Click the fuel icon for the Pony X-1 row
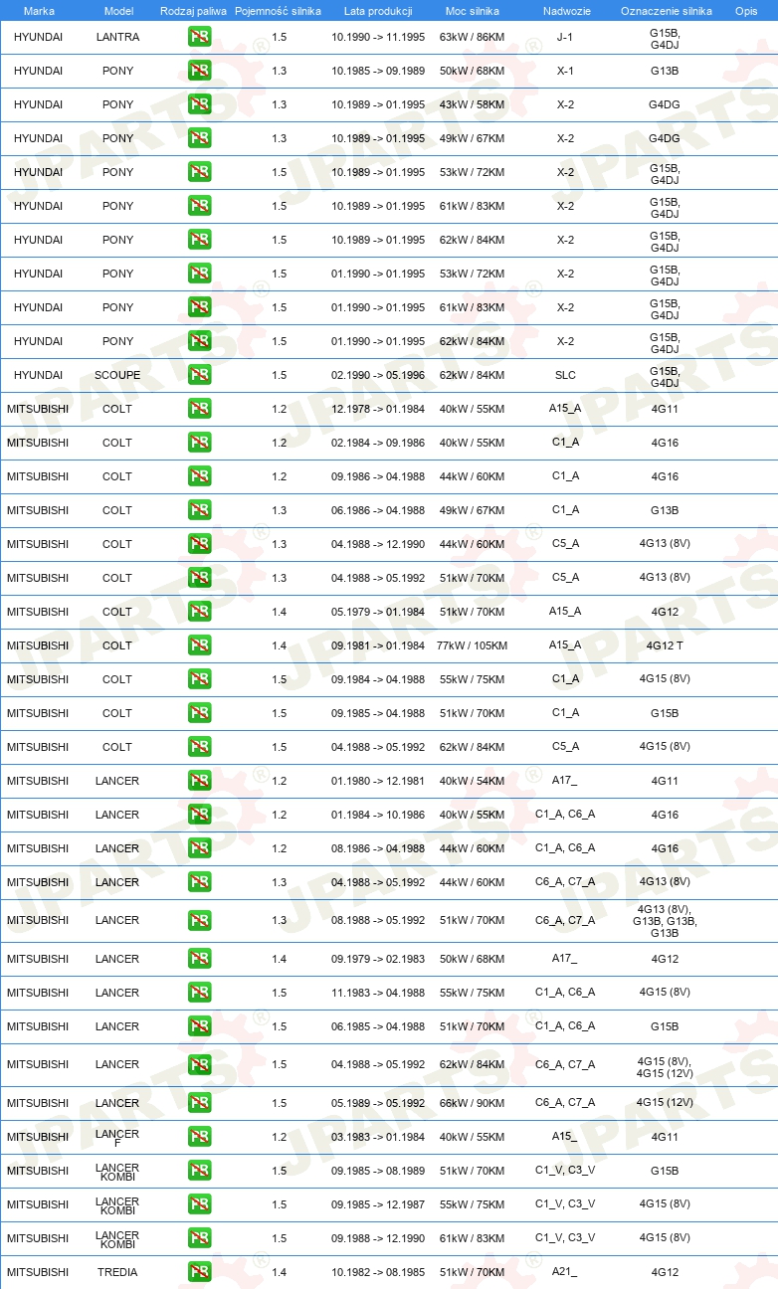The height and width of the screenshot is (1289, 778). coord(199,72)
